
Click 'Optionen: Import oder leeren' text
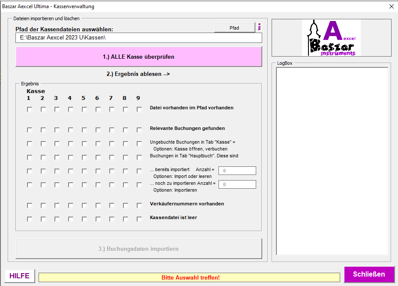(183, 176)
